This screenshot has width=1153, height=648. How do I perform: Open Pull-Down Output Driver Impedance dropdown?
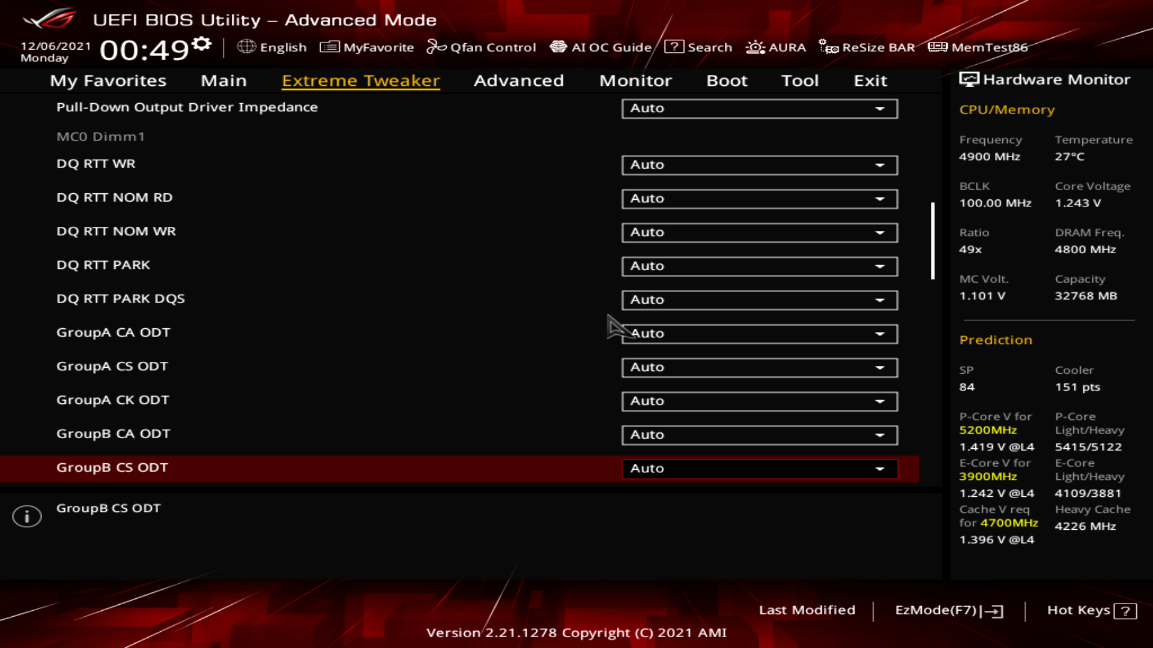tap(760, 109)
